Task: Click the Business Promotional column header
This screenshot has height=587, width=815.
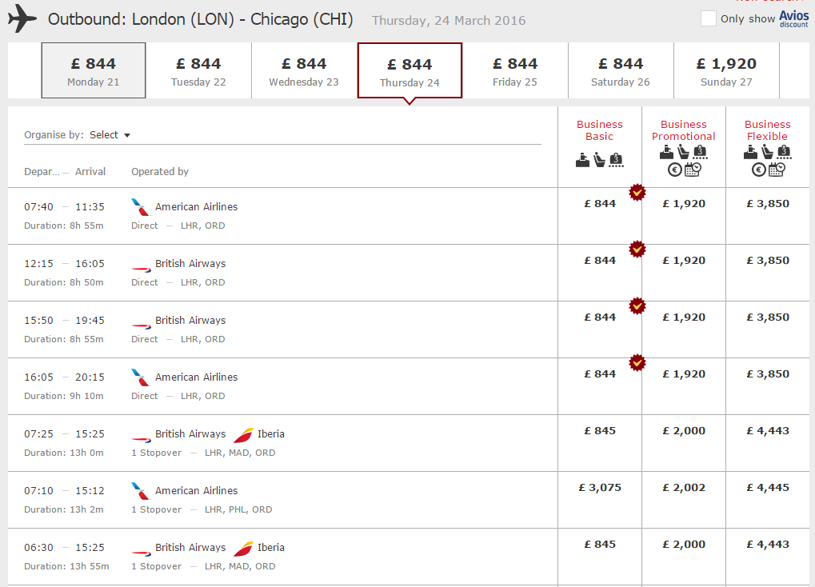Action: click(684, 130)
